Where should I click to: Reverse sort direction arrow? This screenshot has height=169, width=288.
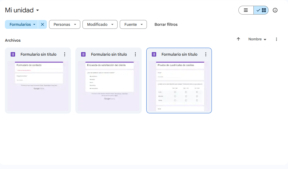click(x=238, y=39)
